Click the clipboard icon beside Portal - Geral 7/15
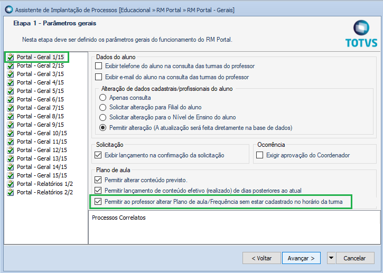This screenshot has width=383, height=273. [11, 108]
